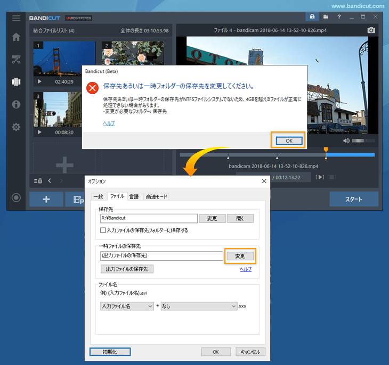Click the lock register icon in title bar
This screenshot has height=365, width=389.
[312, 16]
